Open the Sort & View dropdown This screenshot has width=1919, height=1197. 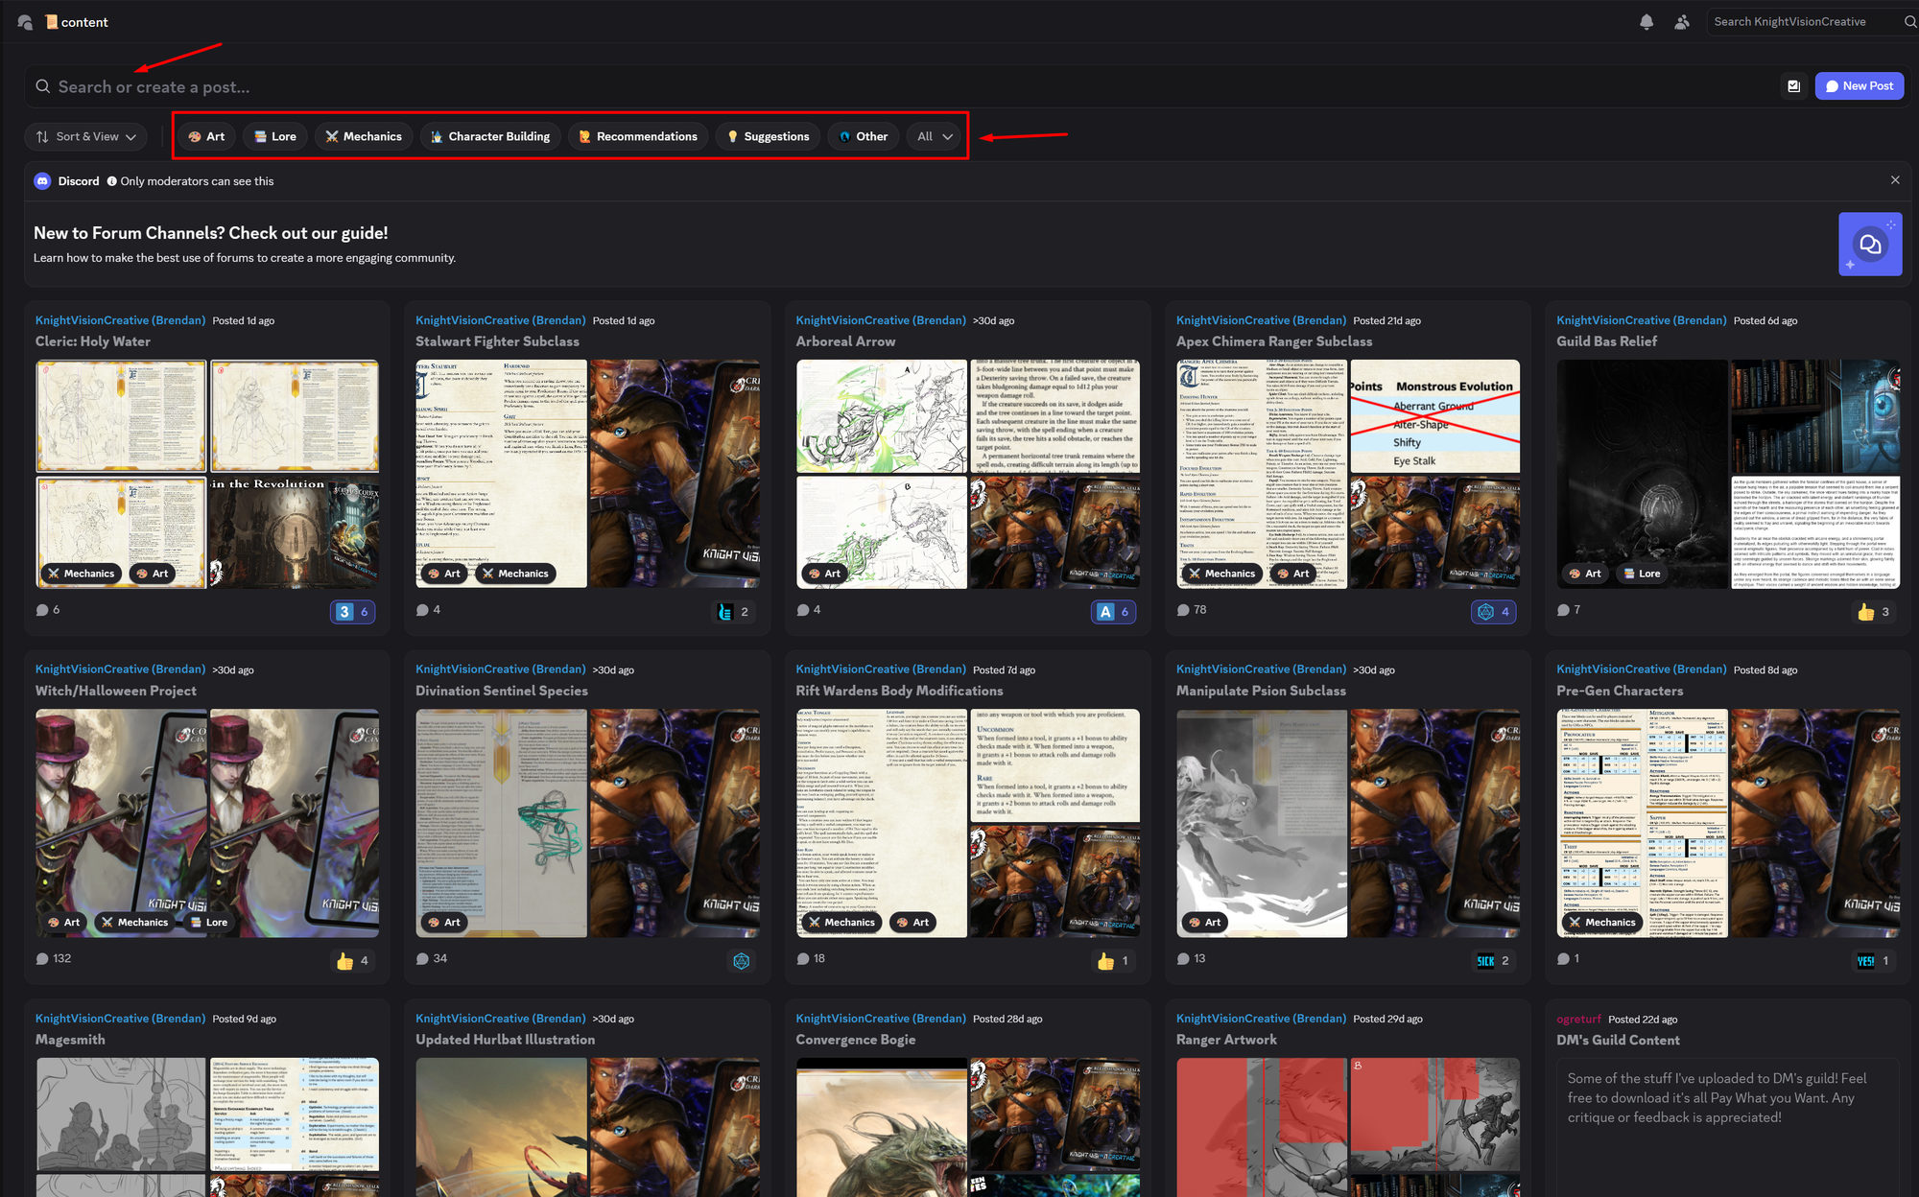pos(86,137)
